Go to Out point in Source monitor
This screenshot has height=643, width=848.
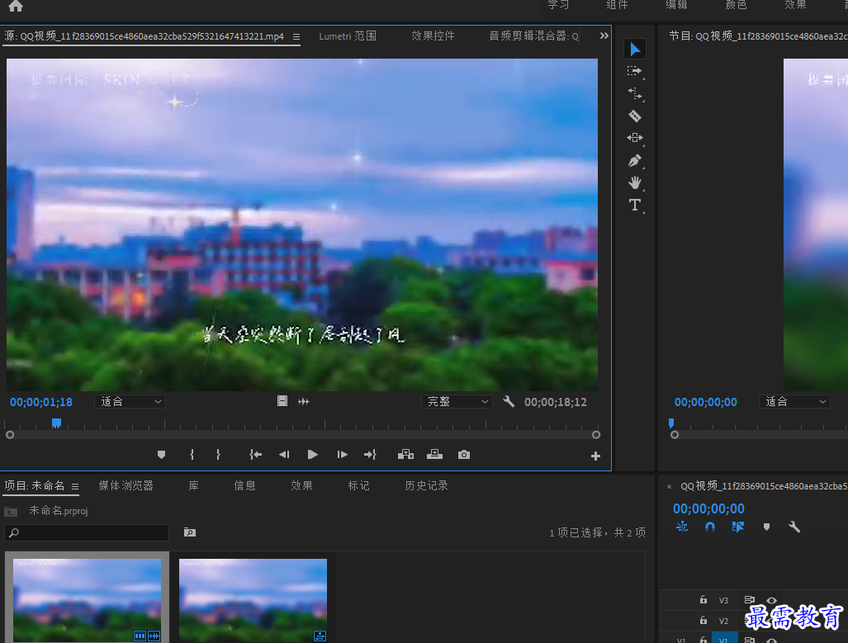click(x=370, y=455)
